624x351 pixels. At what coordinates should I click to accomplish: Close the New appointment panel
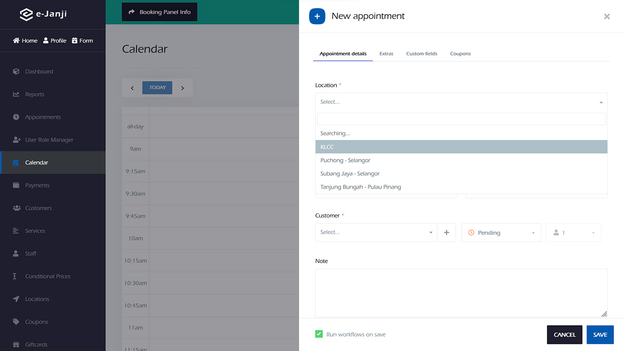click(607, 17)
